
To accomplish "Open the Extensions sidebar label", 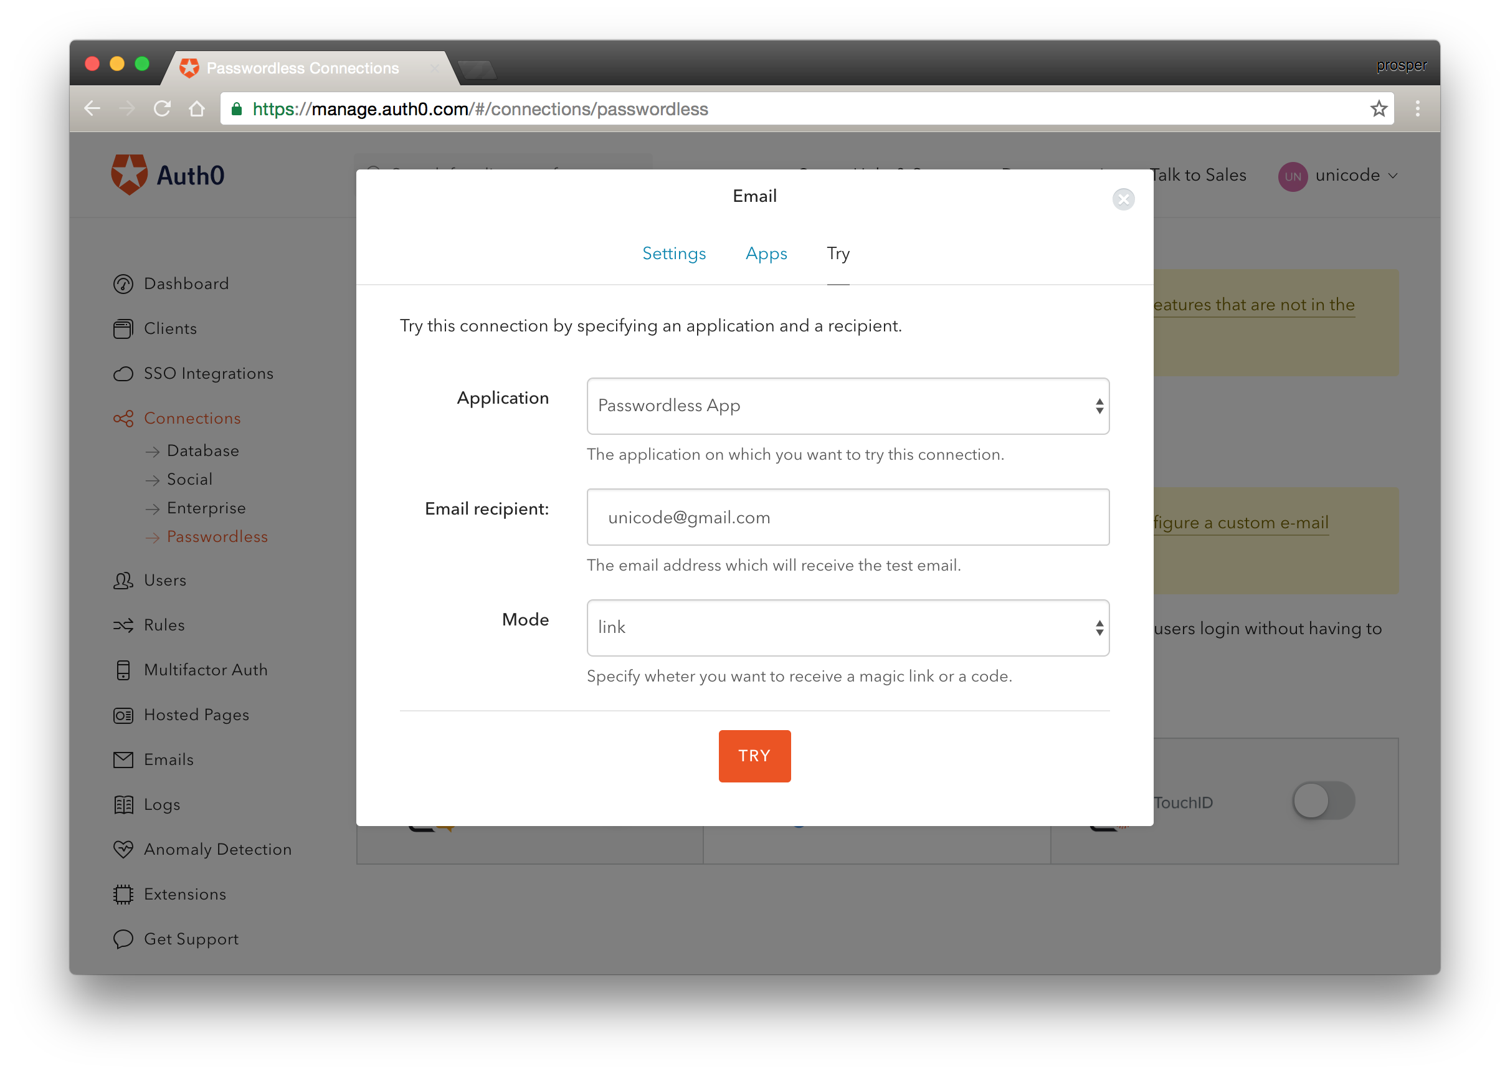I will coord(185,894).
